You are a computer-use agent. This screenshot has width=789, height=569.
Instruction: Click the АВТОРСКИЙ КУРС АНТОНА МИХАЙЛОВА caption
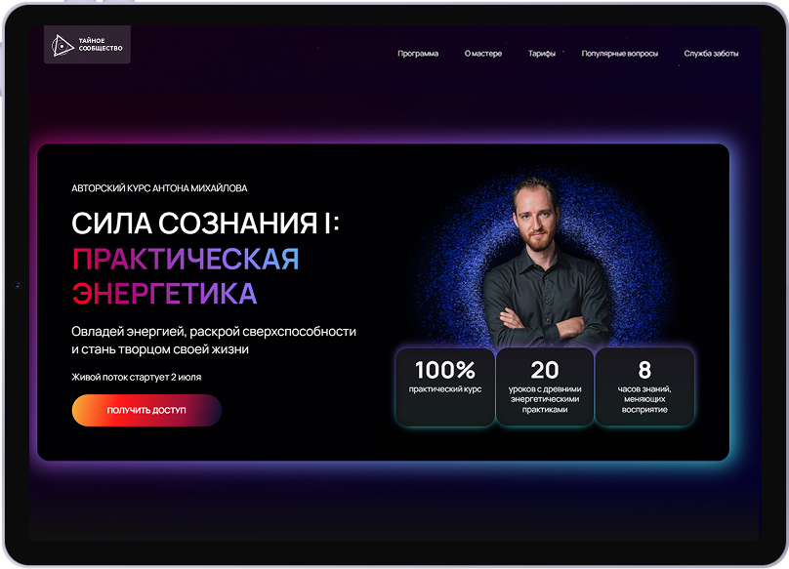click(159, 188)
